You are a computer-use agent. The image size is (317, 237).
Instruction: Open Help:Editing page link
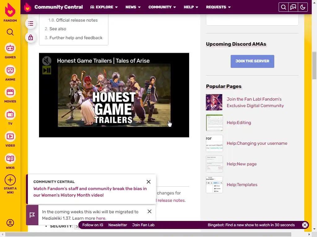click(x=239, y=123)
